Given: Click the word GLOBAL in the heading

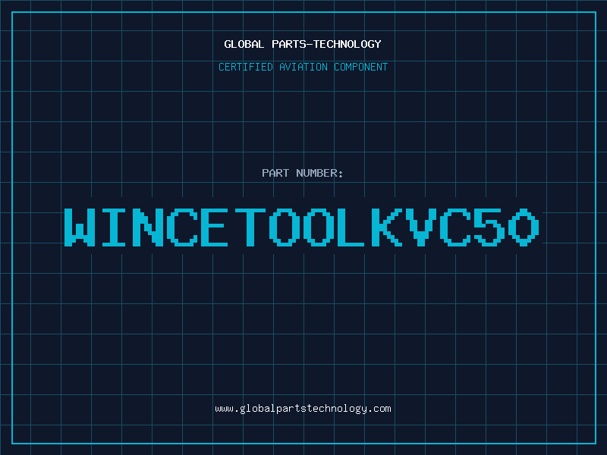Looking at the screenshot, I should click(244, 44).
